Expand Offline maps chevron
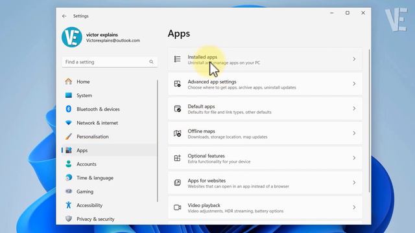Screen dimensions: 415x233 click(x=354, y=133)
